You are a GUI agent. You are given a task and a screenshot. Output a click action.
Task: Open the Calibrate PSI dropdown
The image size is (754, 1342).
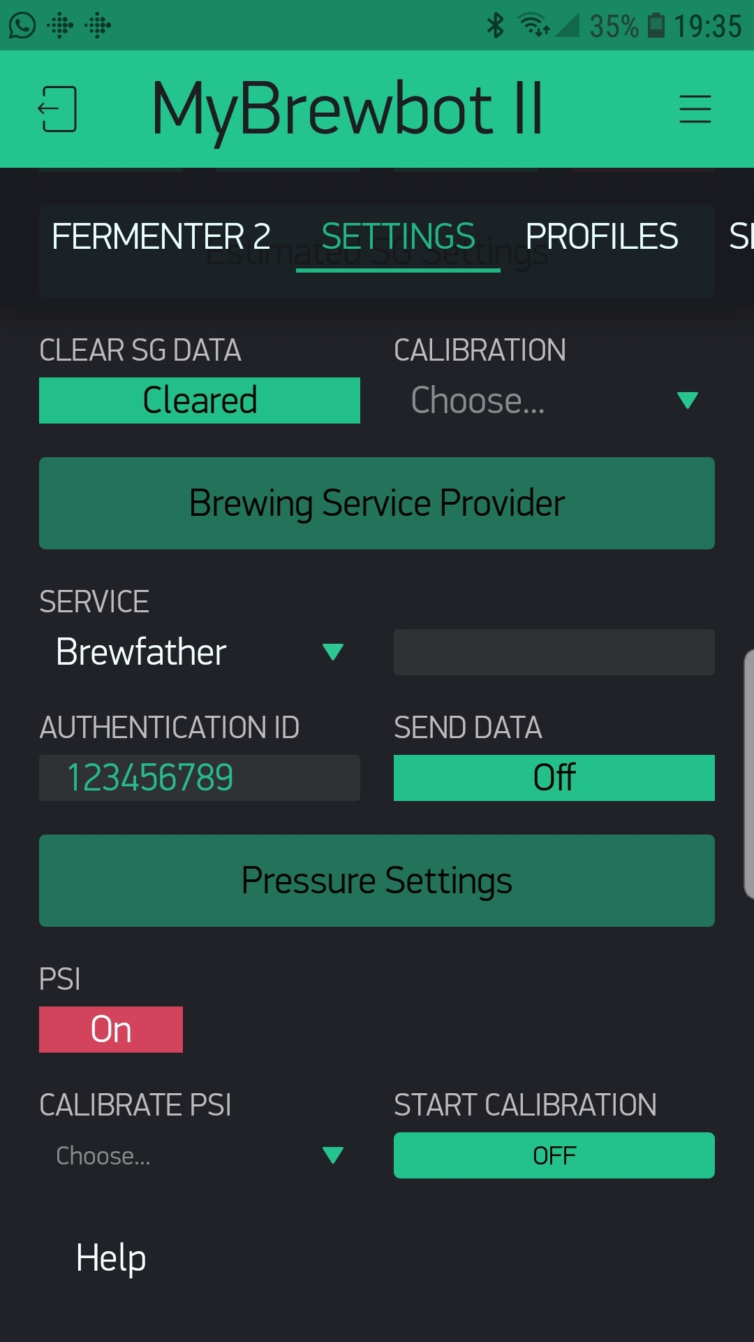200,1155
